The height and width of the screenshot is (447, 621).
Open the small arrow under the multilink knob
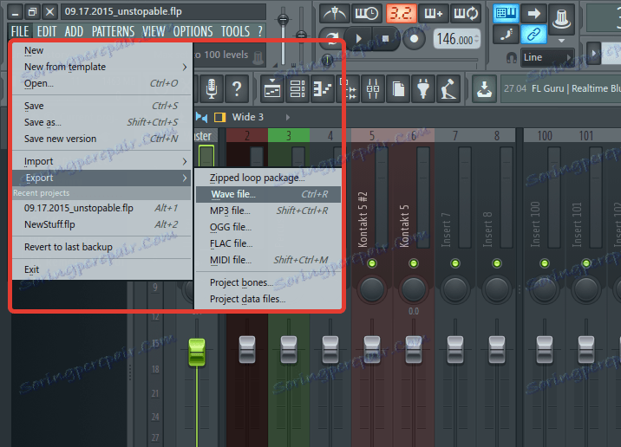[561, 40]
